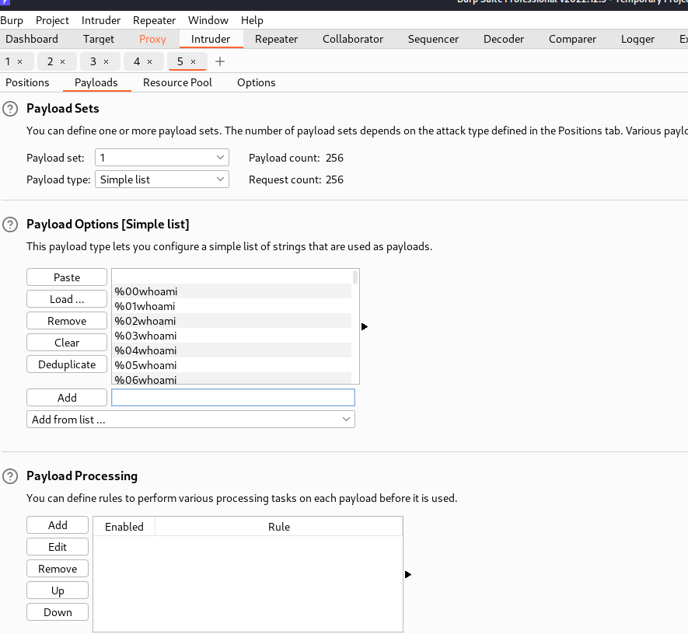Click Remove in Payload Processing
Screen dimensions: 688x634
point(58,569)
